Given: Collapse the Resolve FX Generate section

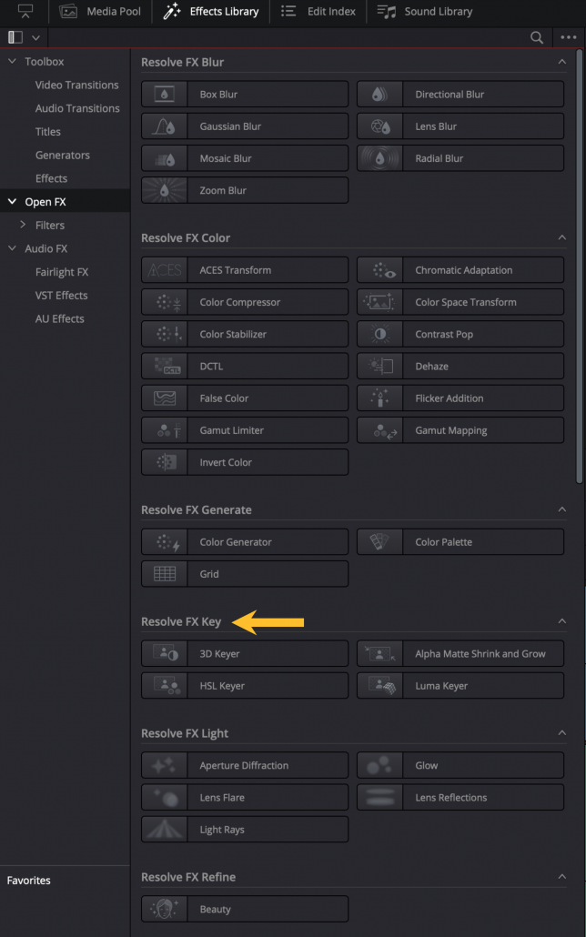Looking at the screenshot, I should [561, 509].
